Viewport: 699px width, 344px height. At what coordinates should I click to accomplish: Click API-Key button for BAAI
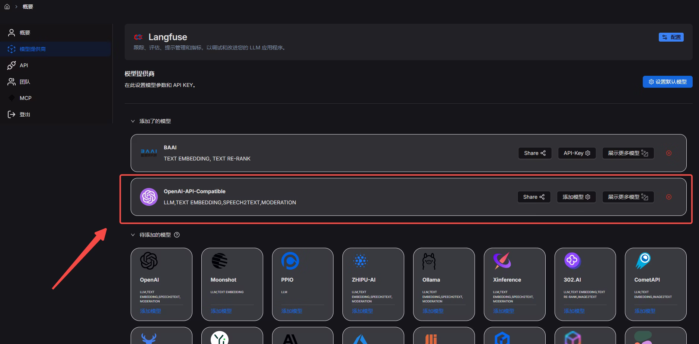click(577, 153)
